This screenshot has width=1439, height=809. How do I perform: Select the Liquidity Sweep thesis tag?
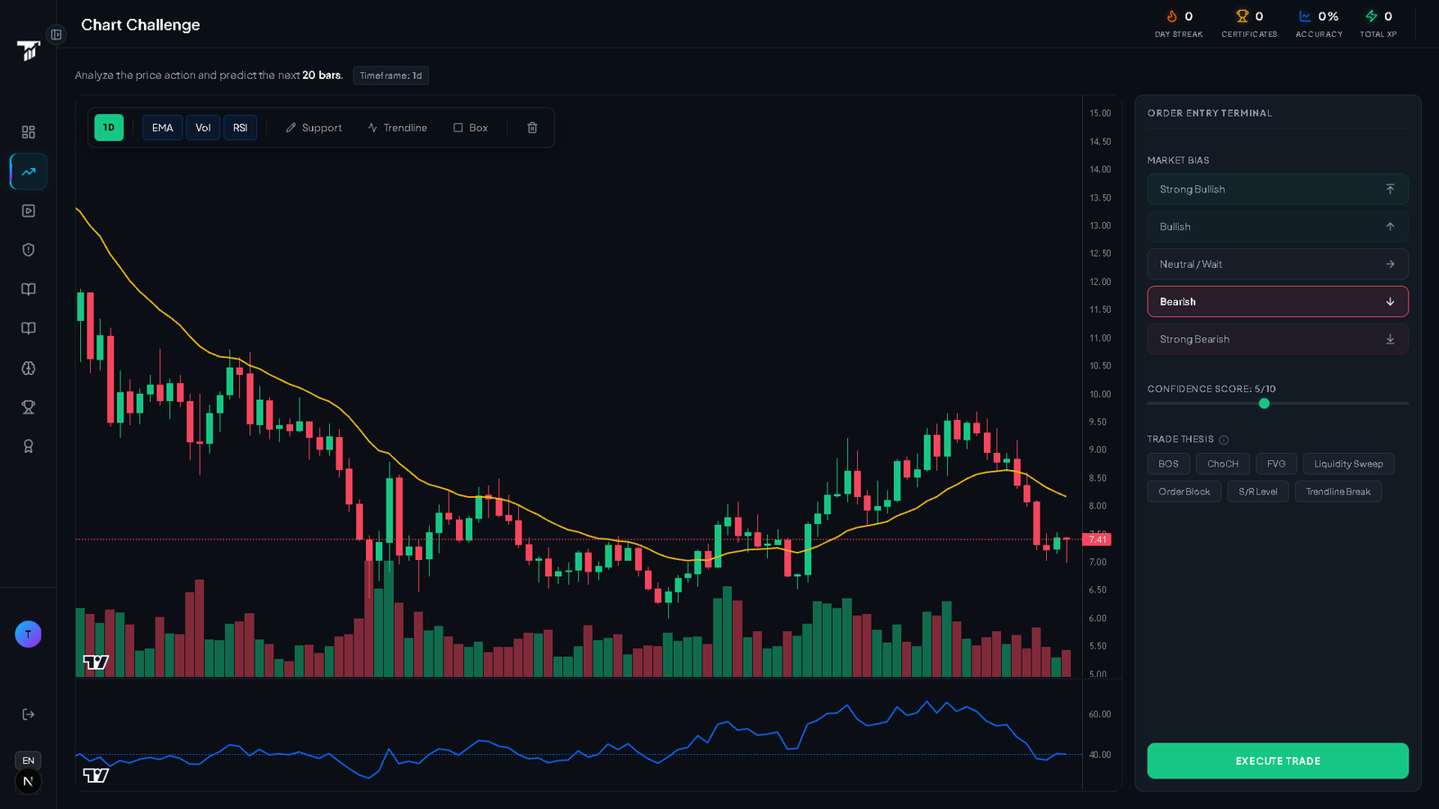click(x=1348, y=464)
